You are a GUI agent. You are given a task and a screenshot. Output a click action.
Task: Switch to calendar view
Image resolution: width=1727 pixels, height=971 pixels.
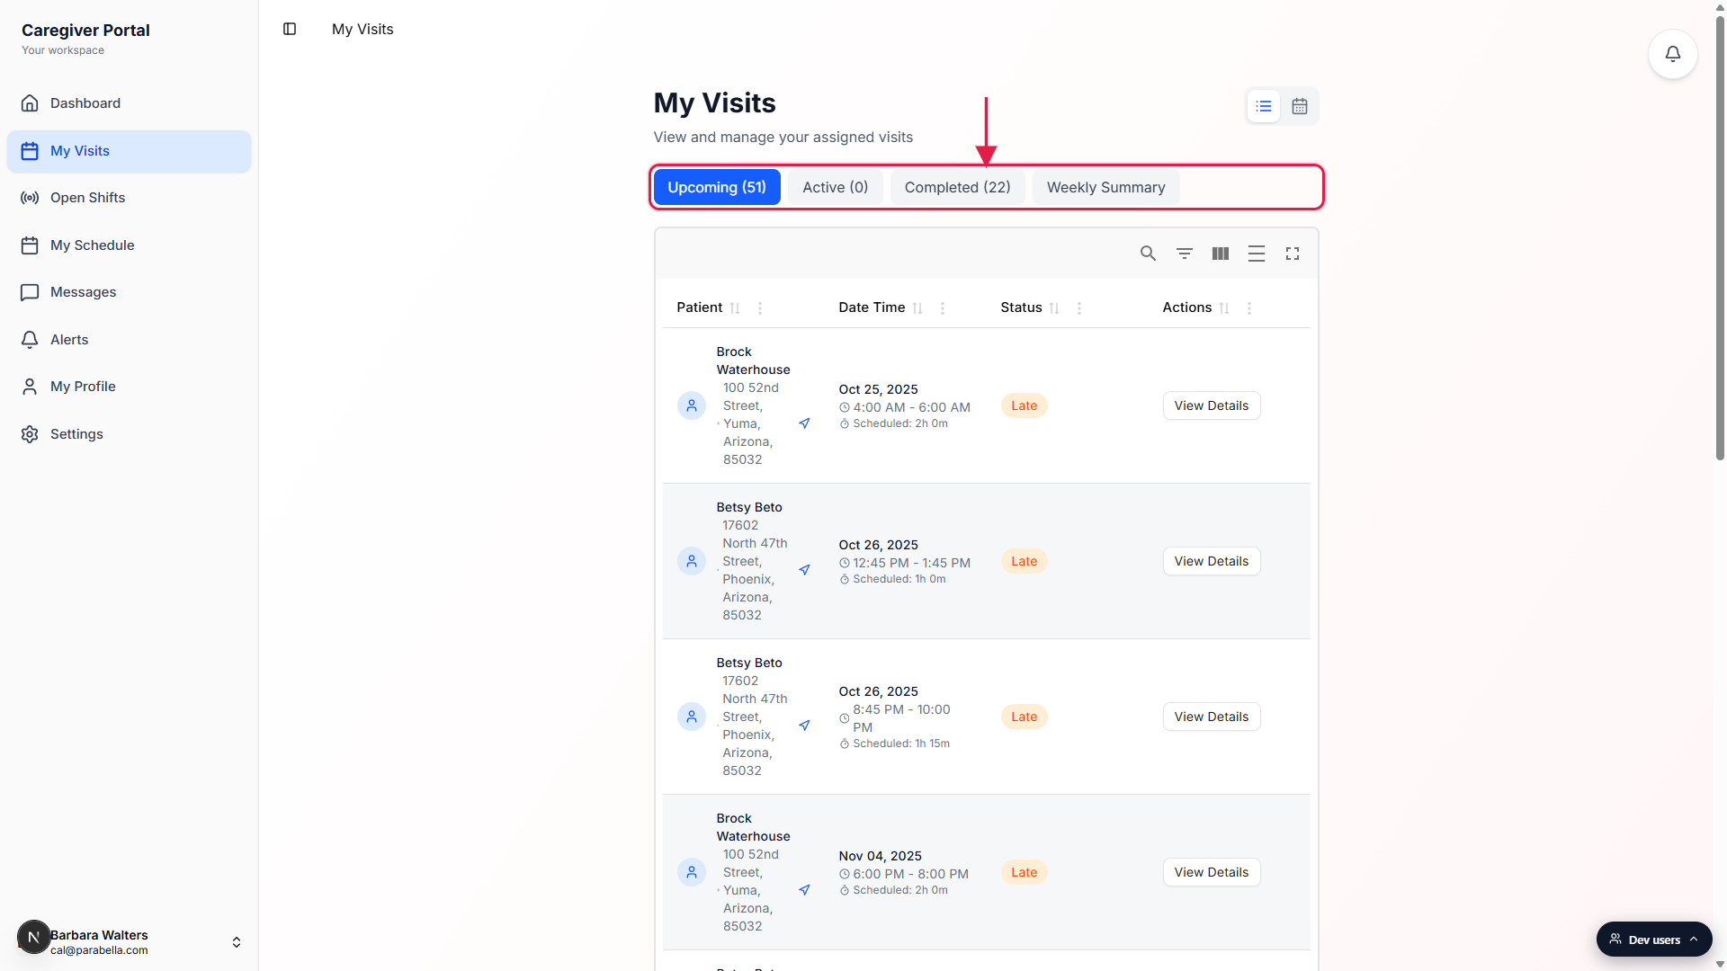click(1300, 106)
